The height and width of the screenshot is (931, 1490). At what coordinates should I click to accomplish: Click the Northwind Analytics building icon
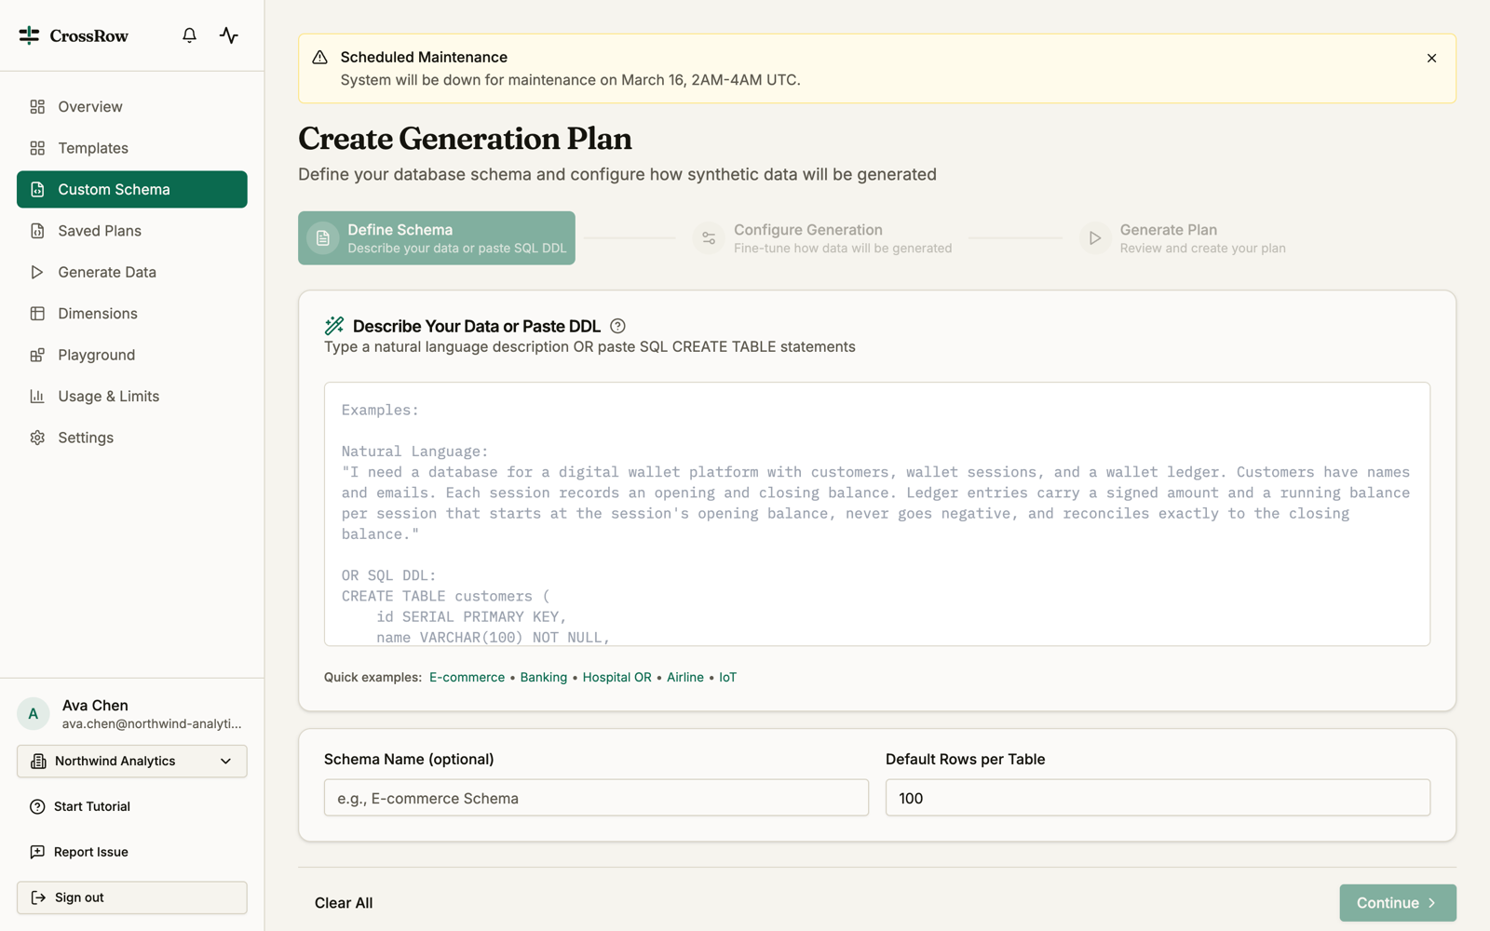[38, 762]
